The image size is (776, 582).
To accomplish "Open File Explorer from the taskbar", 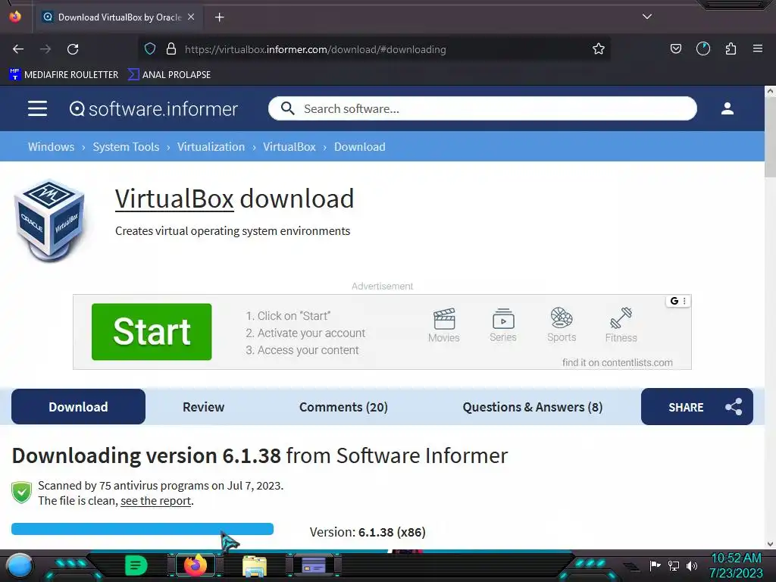I will pos(255,566).
